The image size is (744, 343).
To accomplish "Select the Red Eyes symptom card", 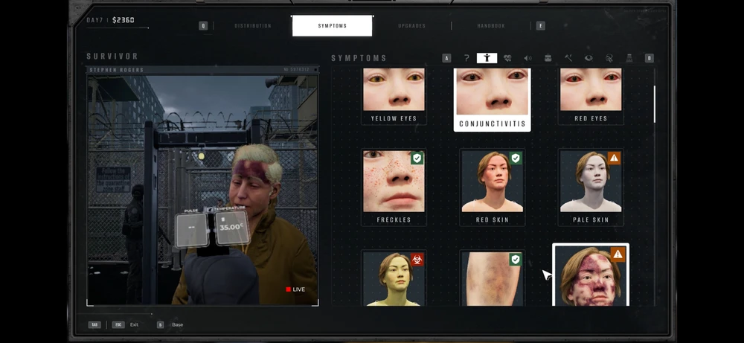I will coord(591,95).
